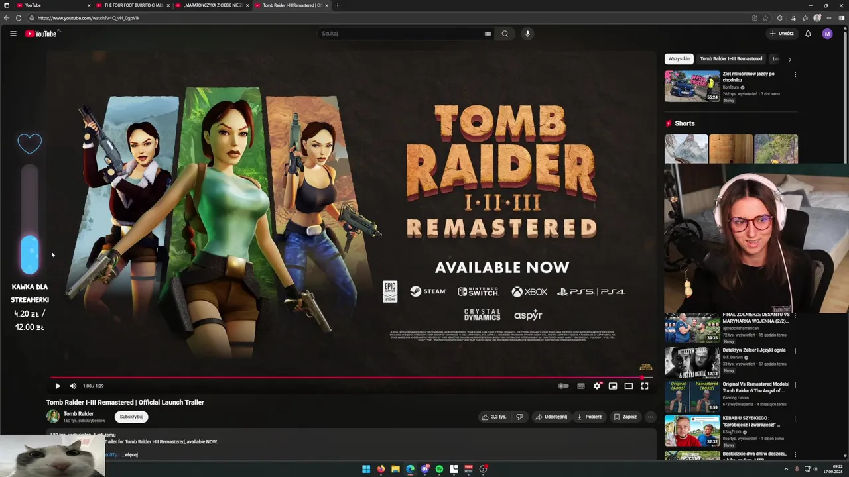This screenshot has width=849, height=477.
Task: Show hidden system tray icons
Action: tap(786, 469)
